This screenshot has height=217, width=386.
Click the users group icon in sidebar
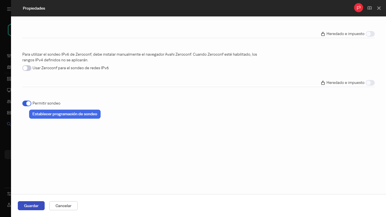[x=9, y=101]
